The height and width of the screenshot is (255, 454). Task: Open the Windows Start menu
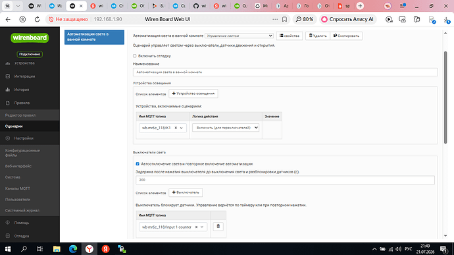point(8,249)
